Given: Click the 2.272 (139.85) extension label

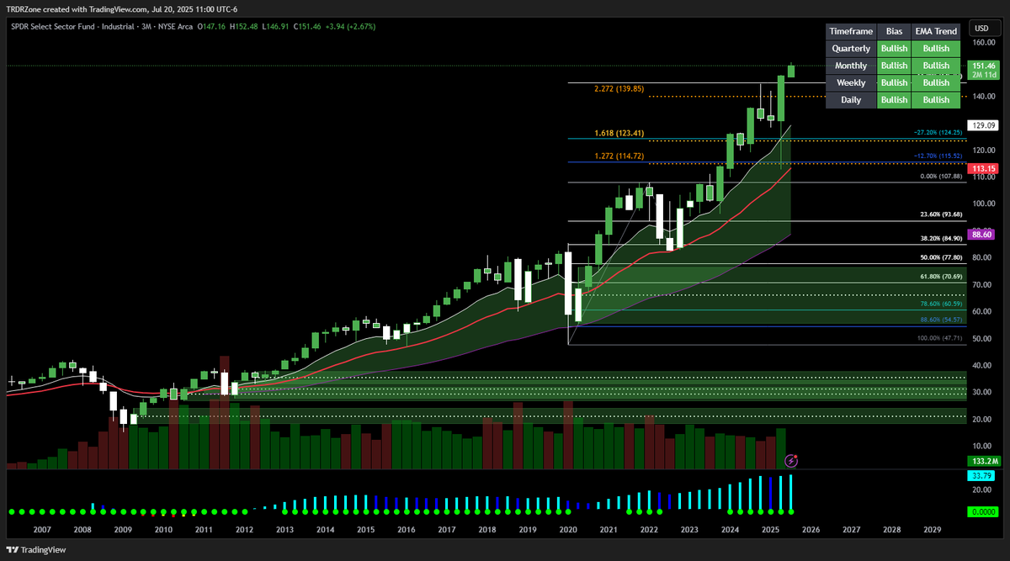Looking at the screenshot, I should tap(619, 89).
